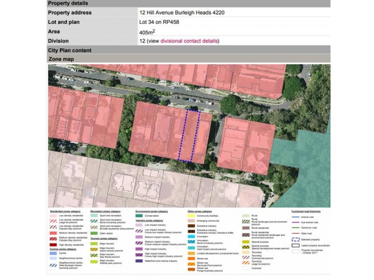Click the Sea World precinct hatched swatch
This screenshot has height=280, width=374.
click(94, 255)
